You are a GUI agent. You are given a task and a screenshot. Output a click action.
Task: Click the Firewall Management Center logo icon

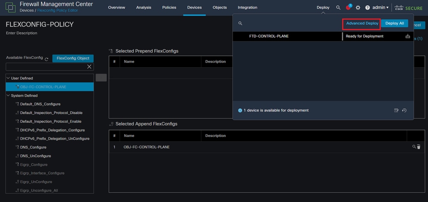[x=11, y=7]
